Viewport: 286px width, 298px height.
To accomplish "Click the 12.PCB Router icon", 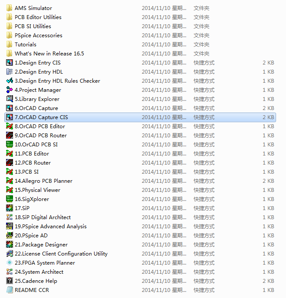I will [x=10, y=163].
